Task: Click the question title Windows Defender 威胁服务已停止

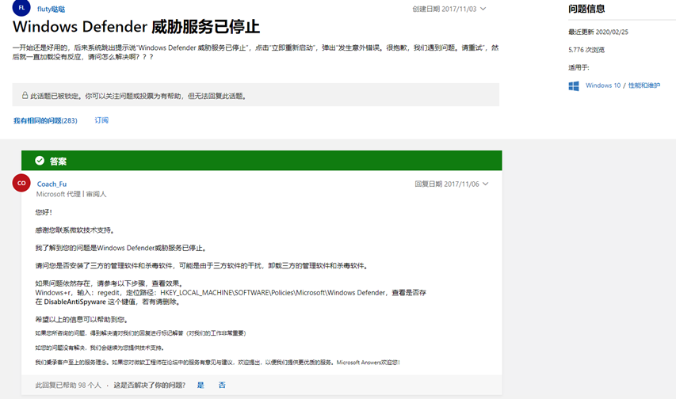Action: click(136, 28)
